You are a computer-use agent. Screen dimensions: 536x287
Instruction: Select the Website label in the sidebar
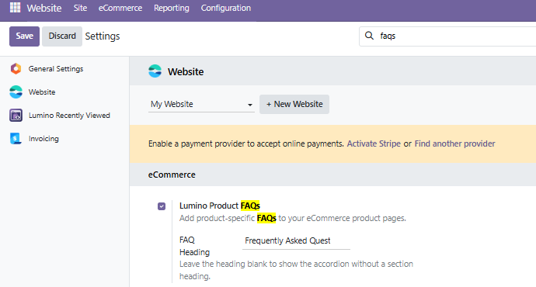pos(42,92)
